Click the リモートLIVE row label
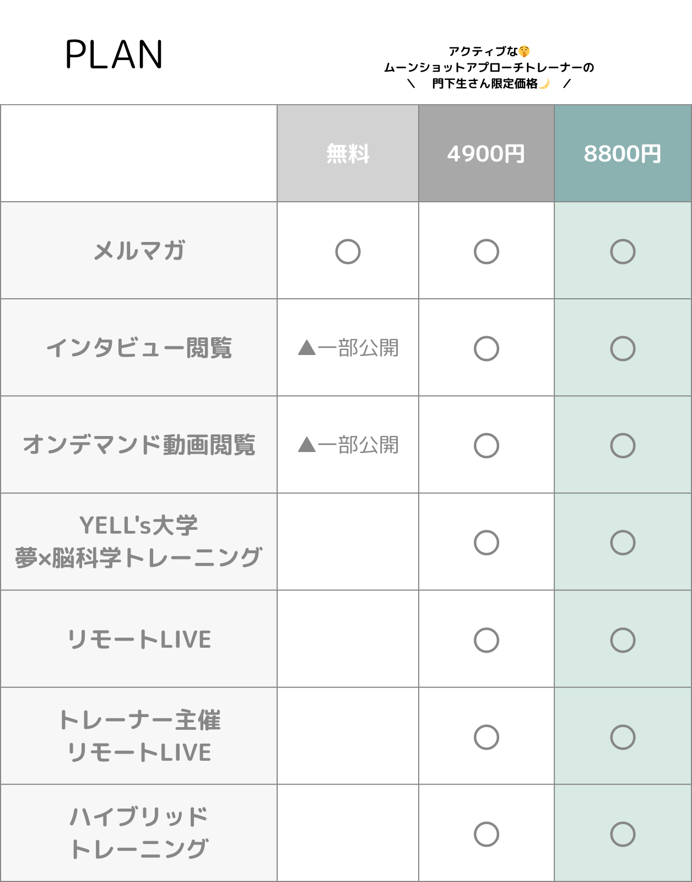Image resolution: width=692 pixels, height=882 pixels. coord(139,640)
